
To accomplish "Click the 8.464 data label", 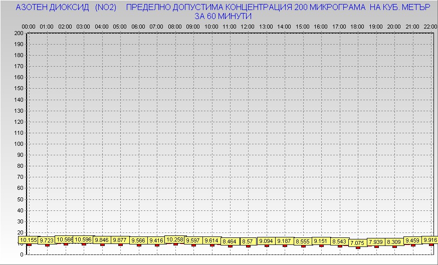I will pyautogui.click(x=230, y=241).
